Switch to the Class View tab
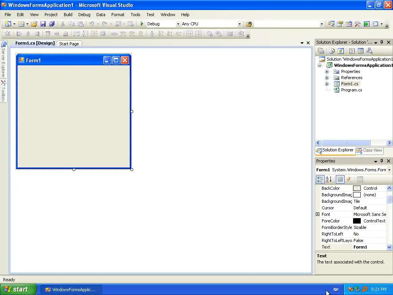The width and height of the screenshot is (393, 295). (370, 150)
